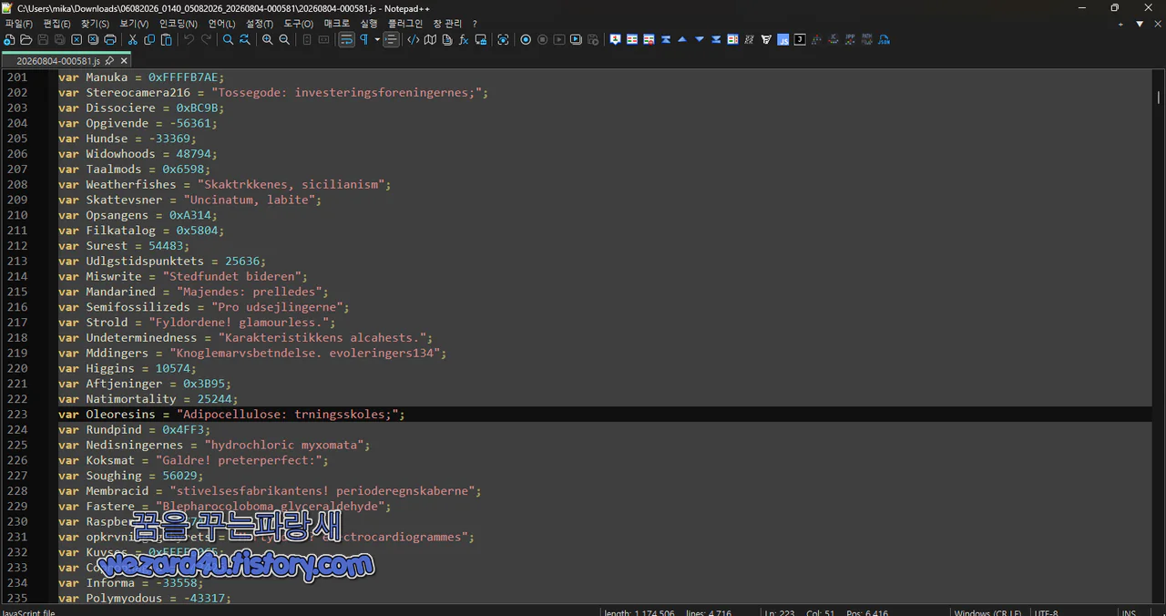Toggle file monitoring eye icon
Viewport: 1166px width, 616px height.
tap(503, 40)
